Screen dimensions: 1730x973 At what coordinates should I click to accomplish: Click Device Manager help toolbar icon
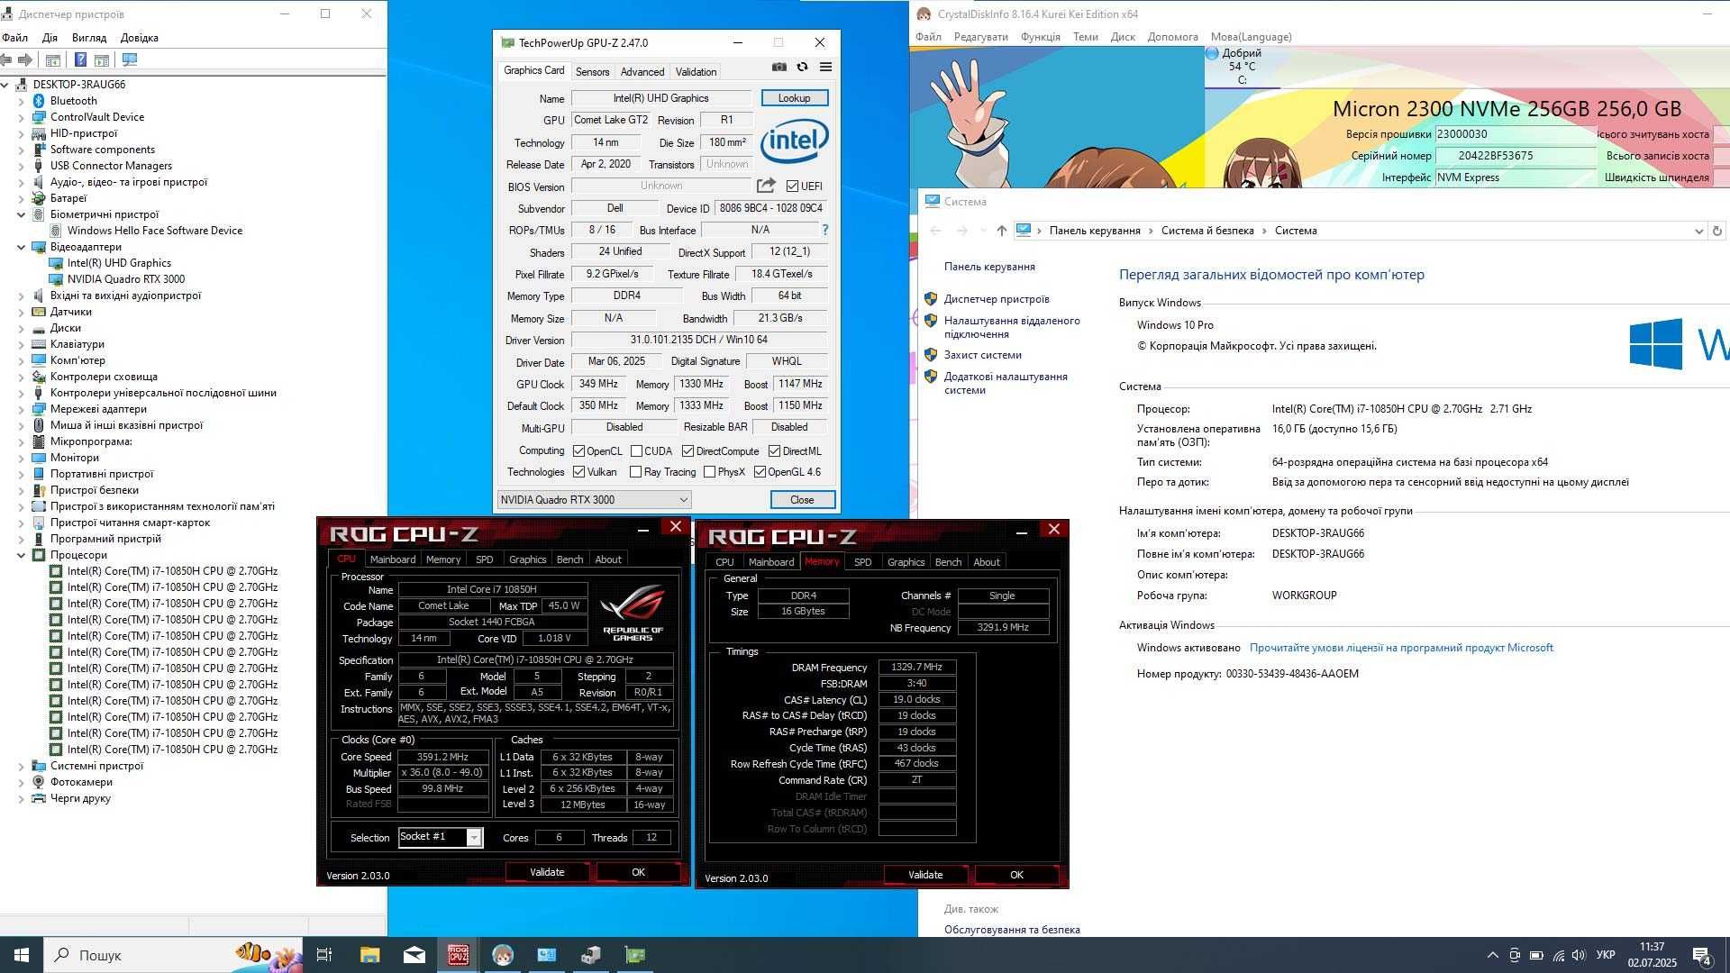coord(80,59)
